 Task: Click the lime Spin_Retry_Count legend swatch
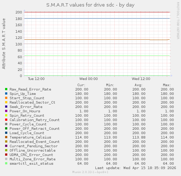(6, 115)
